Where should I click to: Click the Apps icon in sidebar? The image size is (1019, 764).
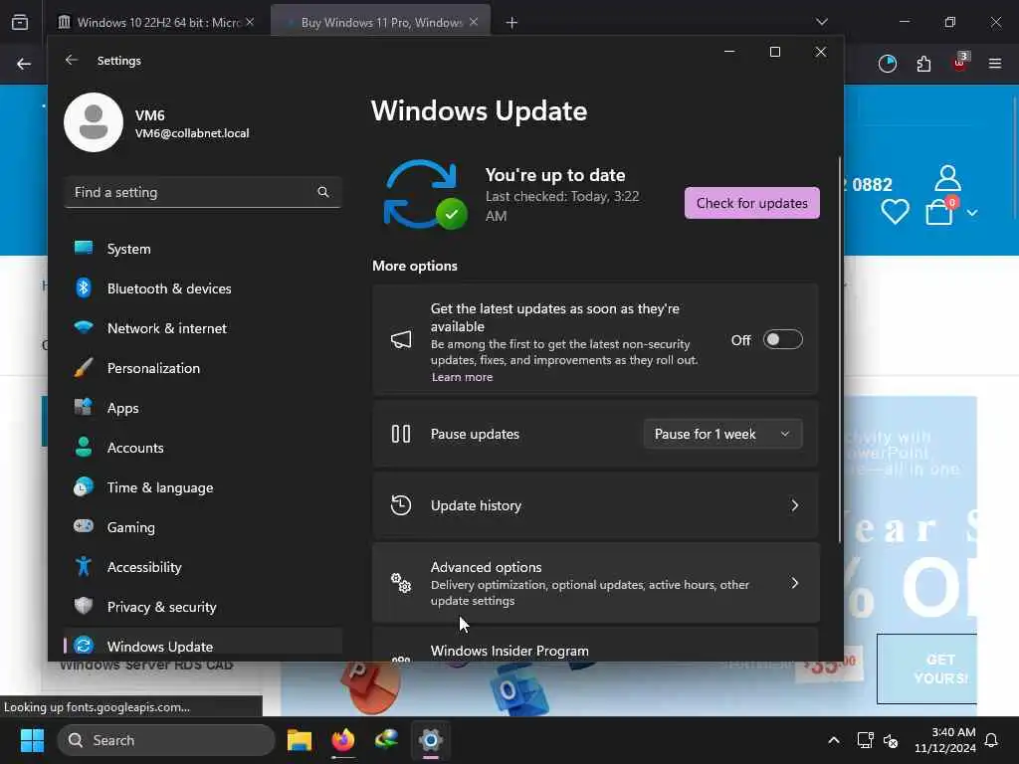[84, 407]
